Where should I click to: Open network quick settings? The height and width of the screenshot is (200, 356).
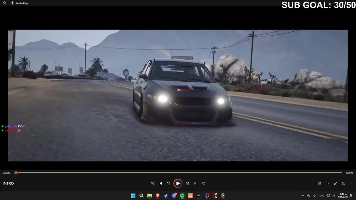click(x=328, y=196)
